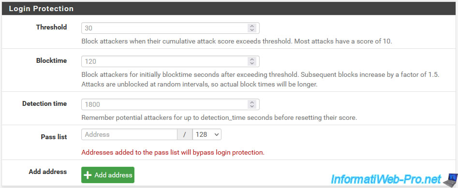The width and height of the screenshot is (458, 188).
Task: Click the Threshold field label
Action: click(x=51, y=27)
